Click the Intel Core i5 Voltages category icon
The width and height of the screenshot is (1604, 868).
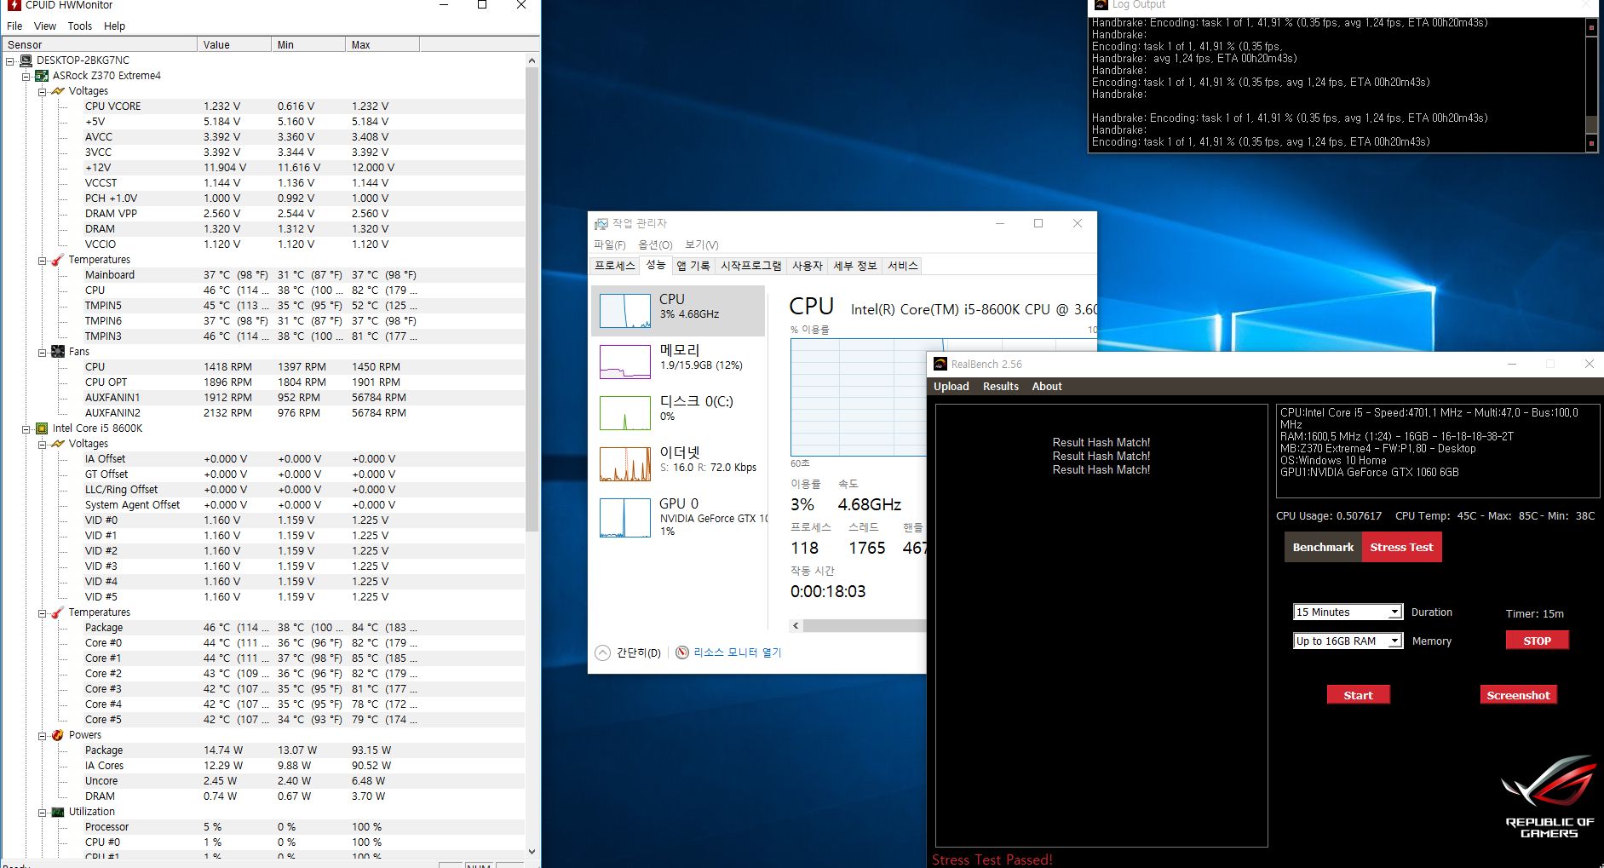[x=58, y=444]
